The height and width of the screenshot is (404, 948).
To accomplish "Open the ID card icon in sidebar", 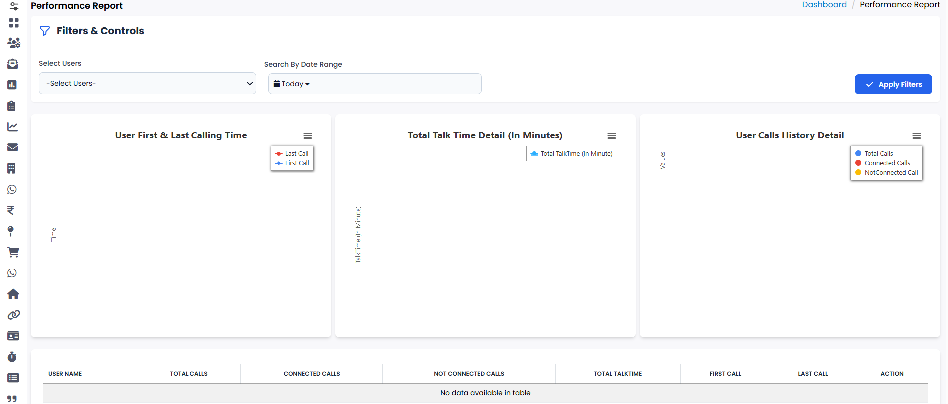I will (13, 336).
